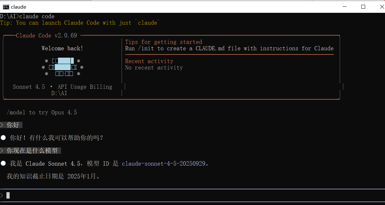Click the reply '你好！有什么我可以帮助你的吗？'
385x205 pixels.
coord(57,138)
